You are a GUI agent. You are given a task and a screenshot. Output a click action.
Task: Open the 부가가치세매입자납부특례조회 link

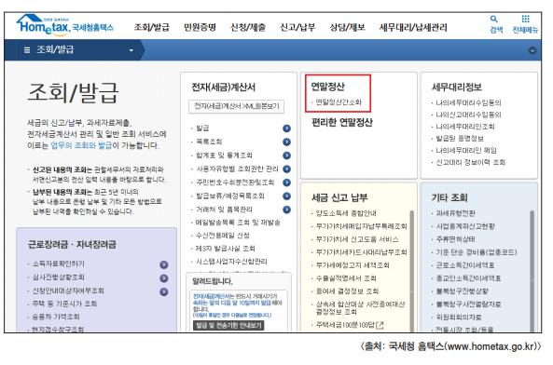click(361, 226)
